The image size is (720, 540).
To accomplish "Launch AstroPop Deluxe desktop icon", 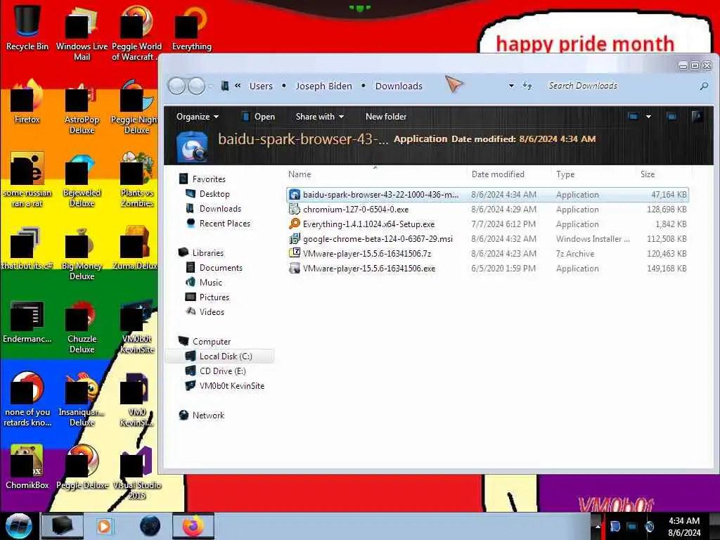I will [82, 107].
